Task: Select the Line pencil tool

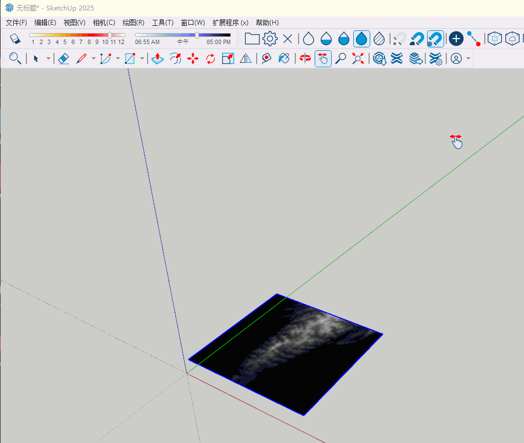Action: (x=82, y=58)
